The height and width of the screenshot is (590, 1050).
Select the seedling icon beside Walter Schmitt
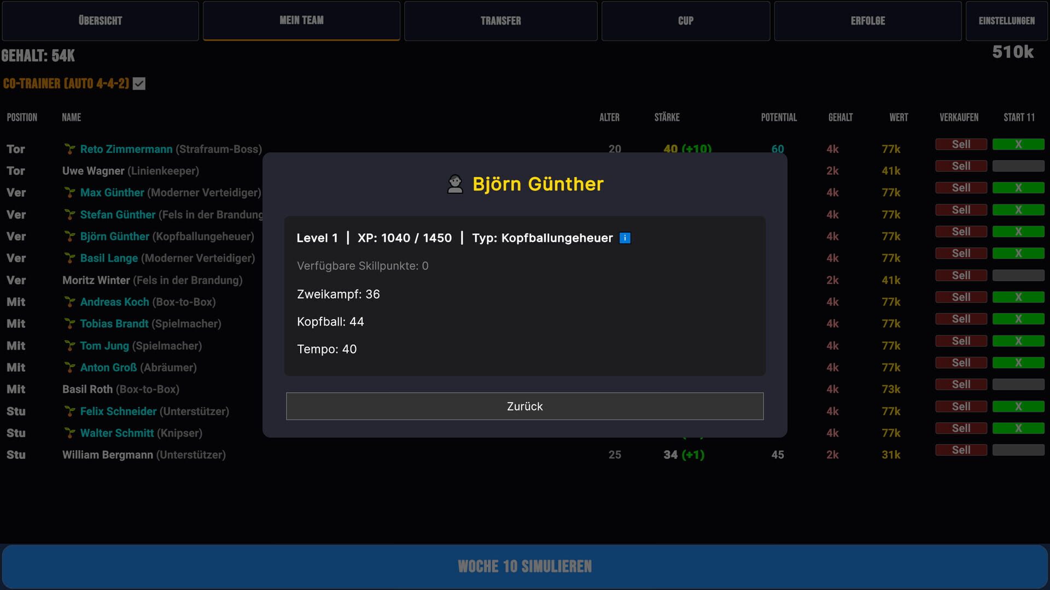(70, 433)
